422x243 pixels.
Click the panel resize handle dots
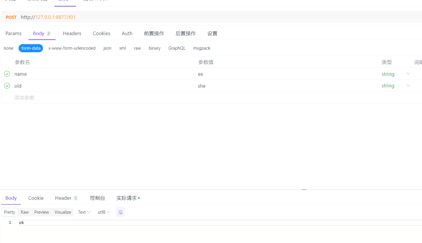pos(304,189)
